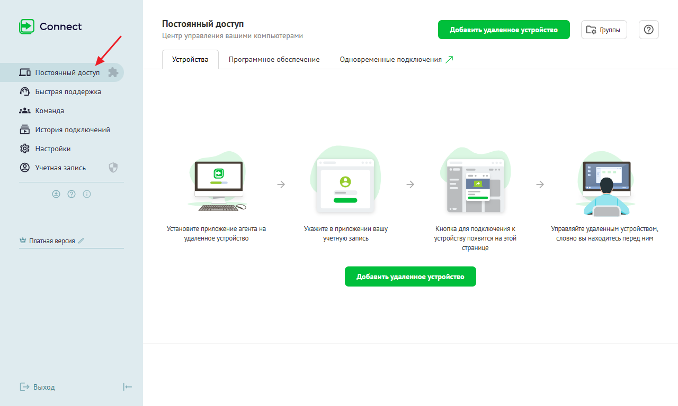678x406 pixels.
Task: Click the pencil icon beside Платная версия
Action: (x=81, y=241)
